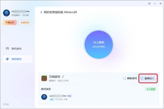Select the 我的游戏 sidebar menu item

click(17, 59)
